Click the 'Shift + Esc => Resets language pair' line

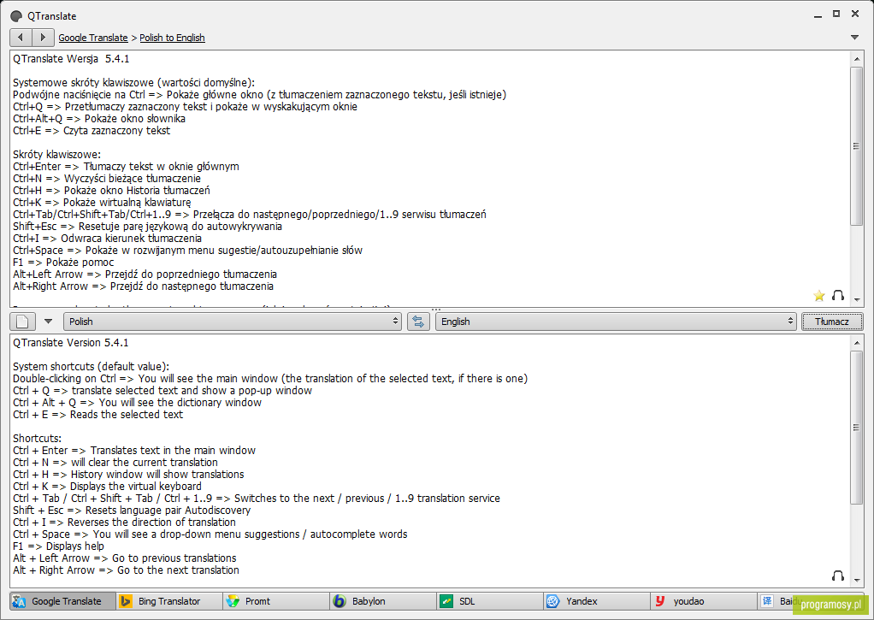[132, 511]
